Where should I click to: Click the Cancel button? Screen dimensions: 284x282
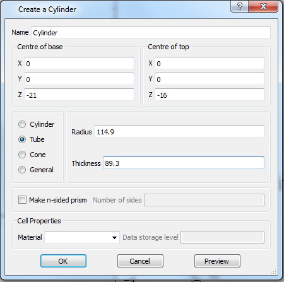[x=140, y=261]
